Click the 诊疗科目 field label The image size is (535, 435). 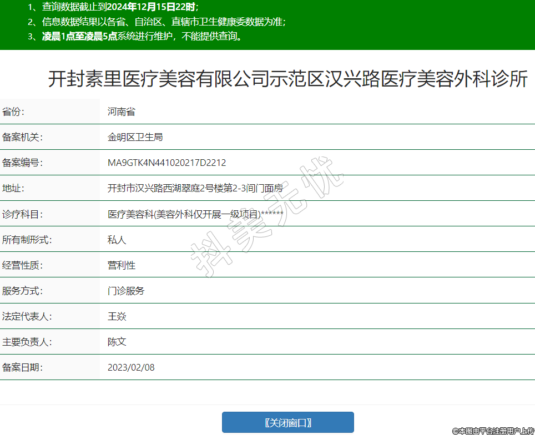(22, 214)
